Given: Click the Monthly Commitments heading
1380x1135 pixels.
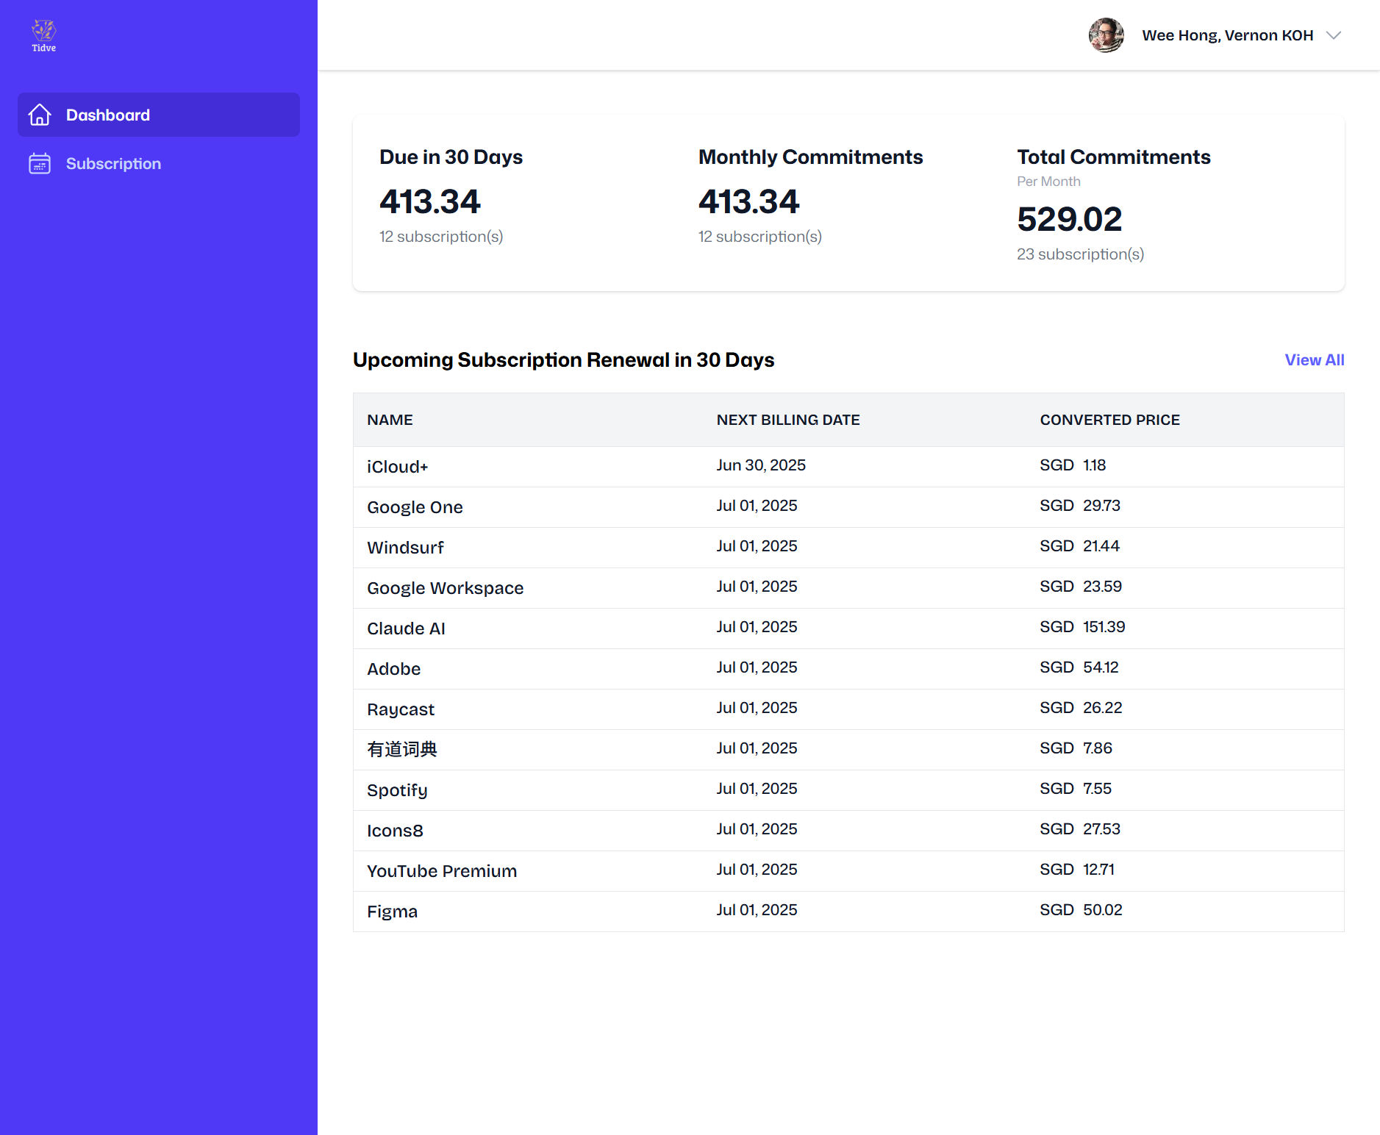Looking at the screenshot, I should 810,157.
